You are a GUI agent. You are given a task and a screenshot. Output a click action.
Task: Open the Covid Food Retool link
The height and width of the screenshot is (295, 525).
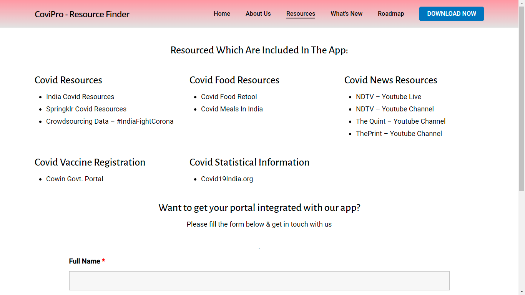[229, 97]
